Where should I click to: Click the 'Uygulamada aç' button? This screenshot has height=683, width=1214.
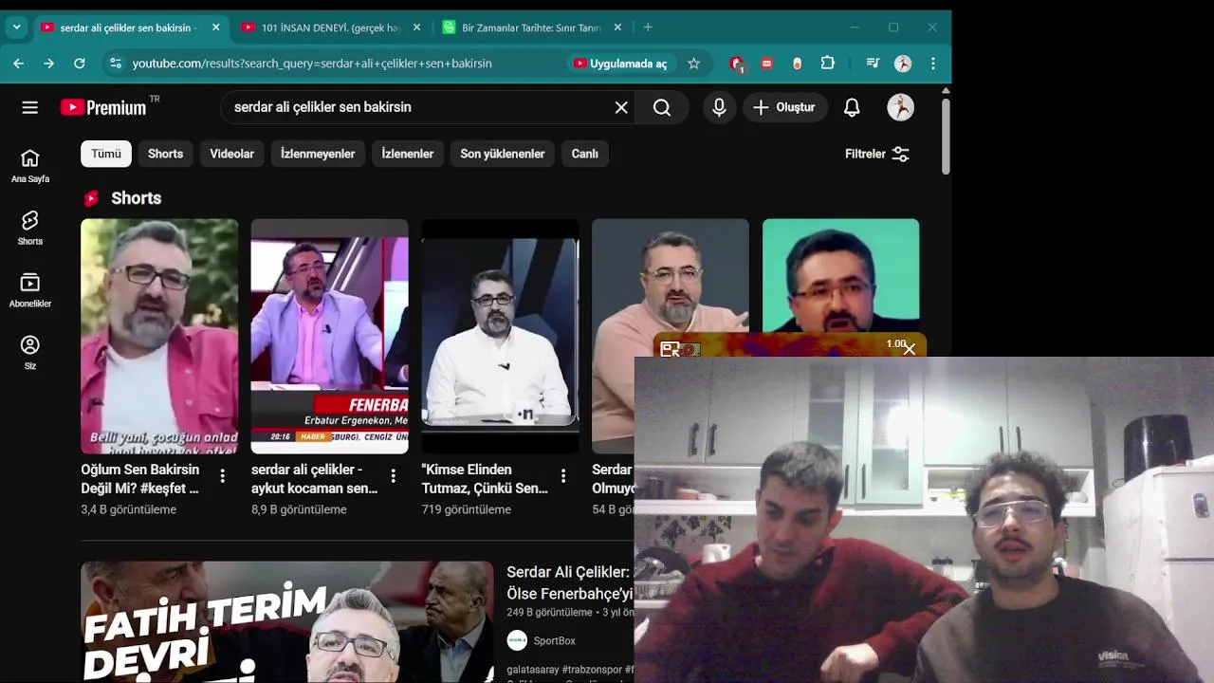pos(621,64)
